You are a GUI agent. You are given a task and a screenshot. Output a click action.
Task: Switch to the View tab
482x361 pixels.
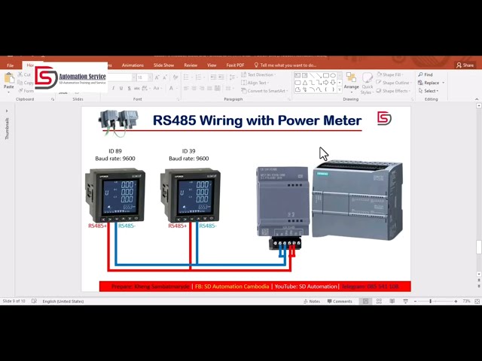pyautogui.click(x=212, y=65)
